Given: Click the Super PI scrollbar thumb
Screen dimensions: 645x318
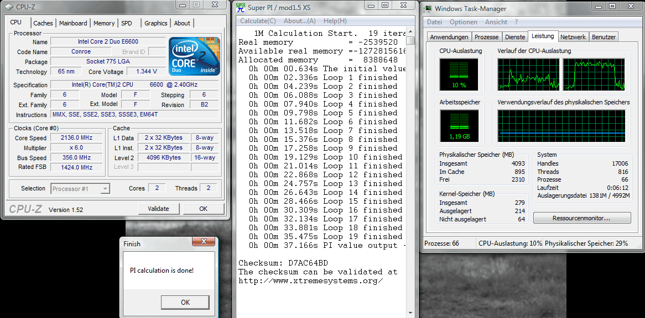Looking at the screenshot, I should [x=410, y=41].
